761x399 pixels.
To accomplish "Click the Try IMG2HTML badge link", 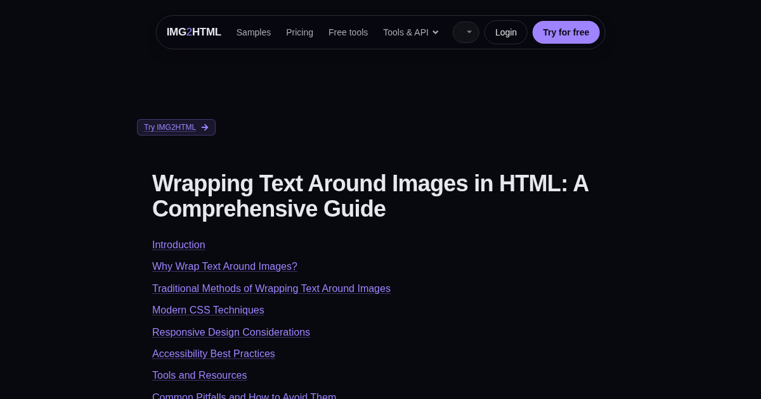I will coord(176,127).
